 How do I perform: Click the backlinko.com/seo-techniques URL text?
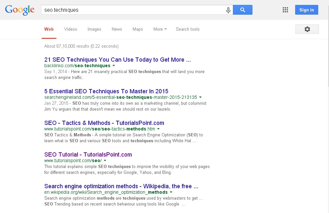(x=77, y=66)
